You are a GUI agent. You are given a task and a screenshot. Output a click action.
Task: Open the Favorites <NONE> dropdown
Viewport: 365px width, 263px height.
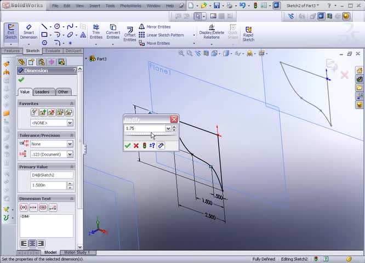click(x=70, y=123)
